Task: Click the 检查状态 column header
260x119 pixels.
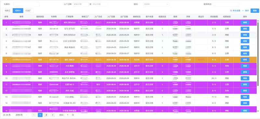Action: pyautogui.click(x=162, y=17)
